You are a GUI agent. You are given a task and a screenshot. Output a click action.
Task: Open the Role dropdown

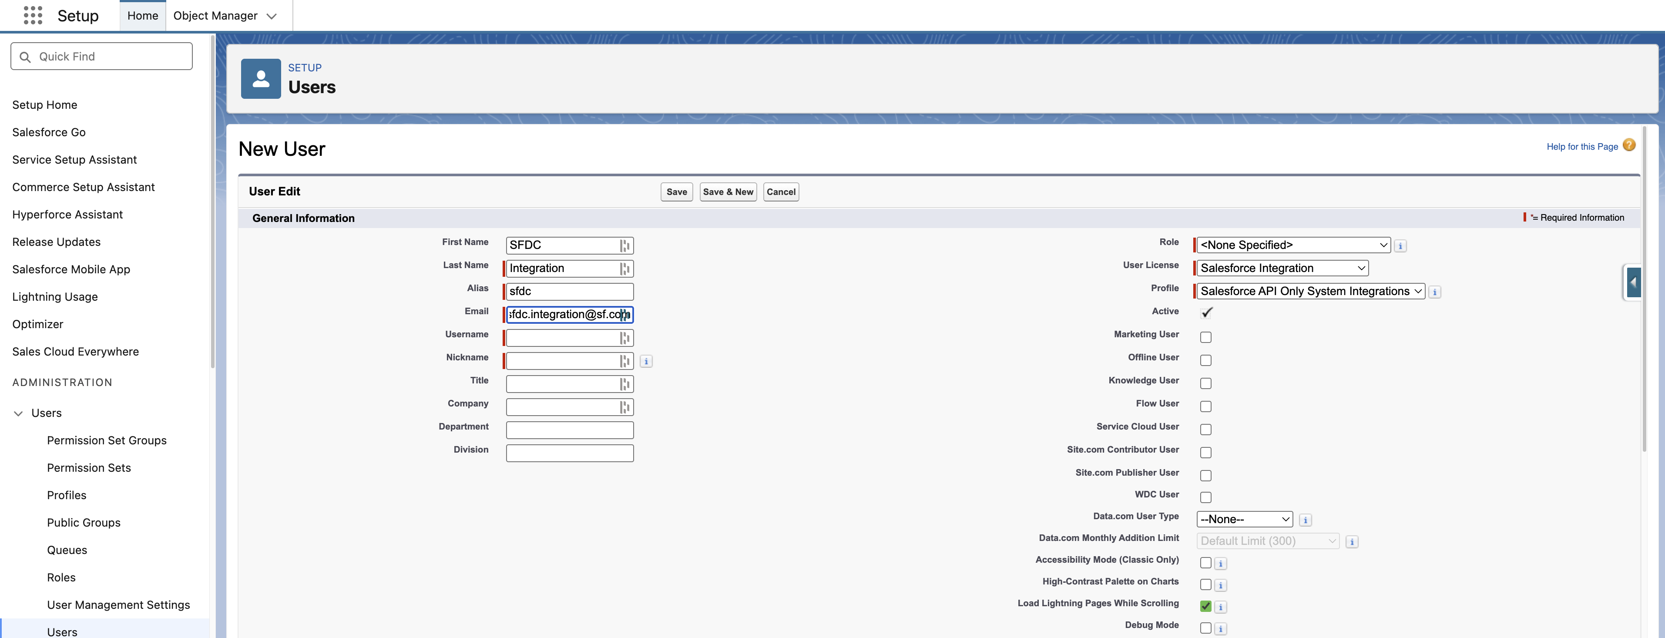[x=1292, y=245]
